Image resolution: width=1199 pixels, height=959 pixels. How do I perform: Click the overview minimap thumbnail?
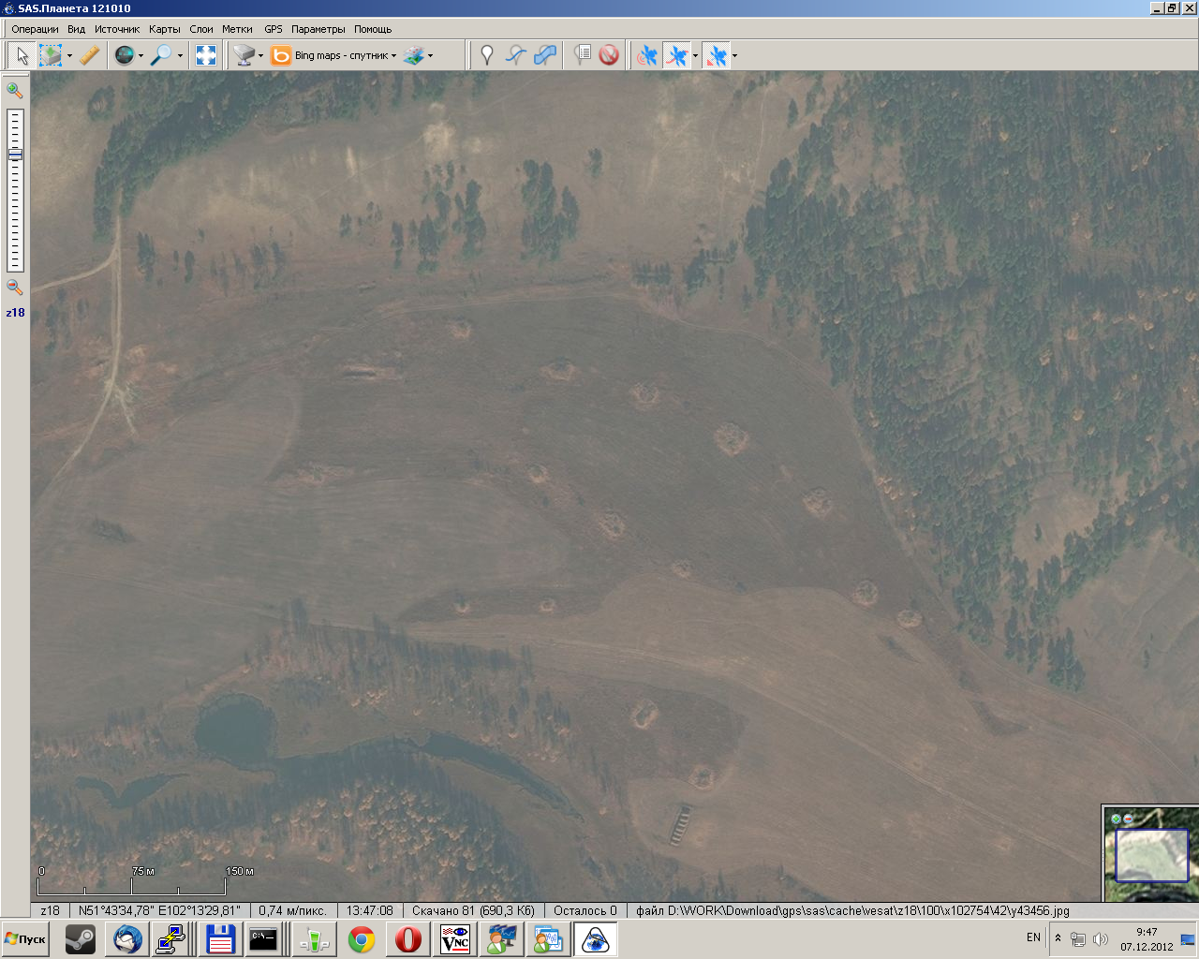1150,855
